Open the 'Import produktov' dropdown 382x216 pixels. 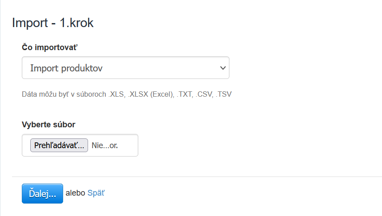[x=125, y=68]
